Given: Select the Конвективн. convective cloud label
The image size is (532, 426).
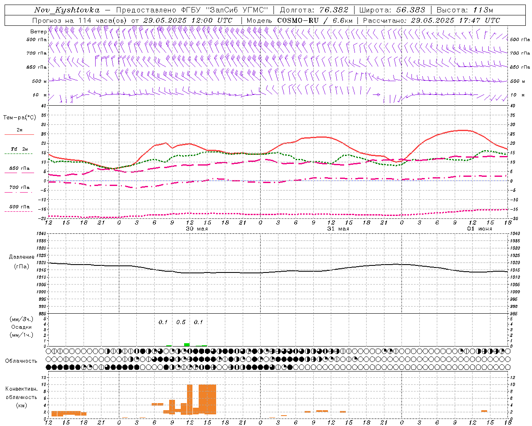Looking at the screenshot, I should tap(22, 389).
